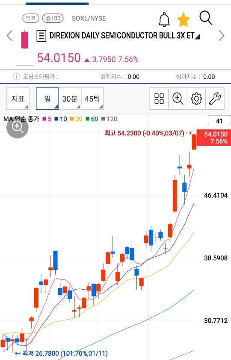Tap the current price 54.0150
Viewport: 231px width, 360px height.
coord(59,57)
